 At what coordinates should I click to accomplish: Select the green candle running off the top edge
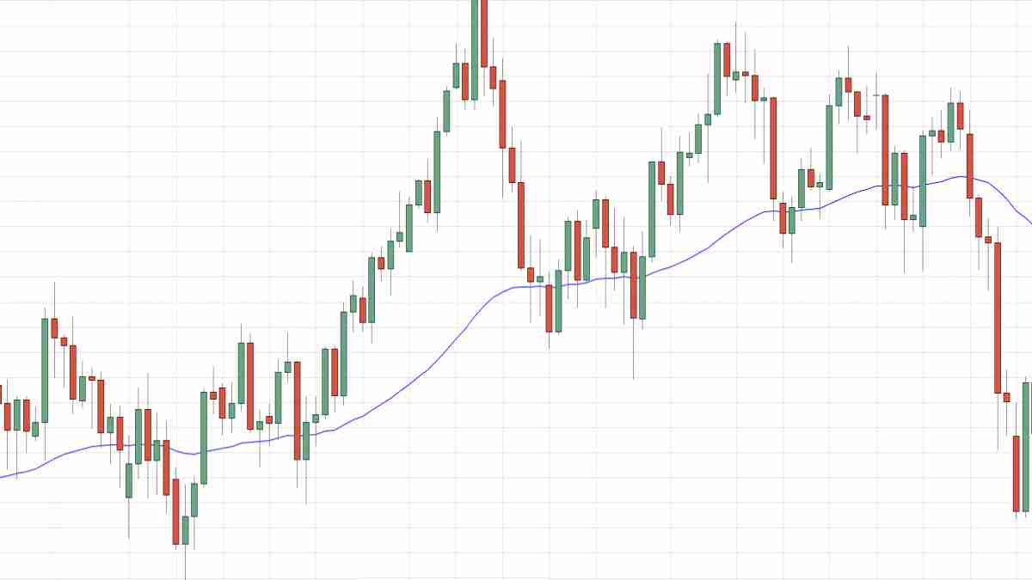pos(474,52)
